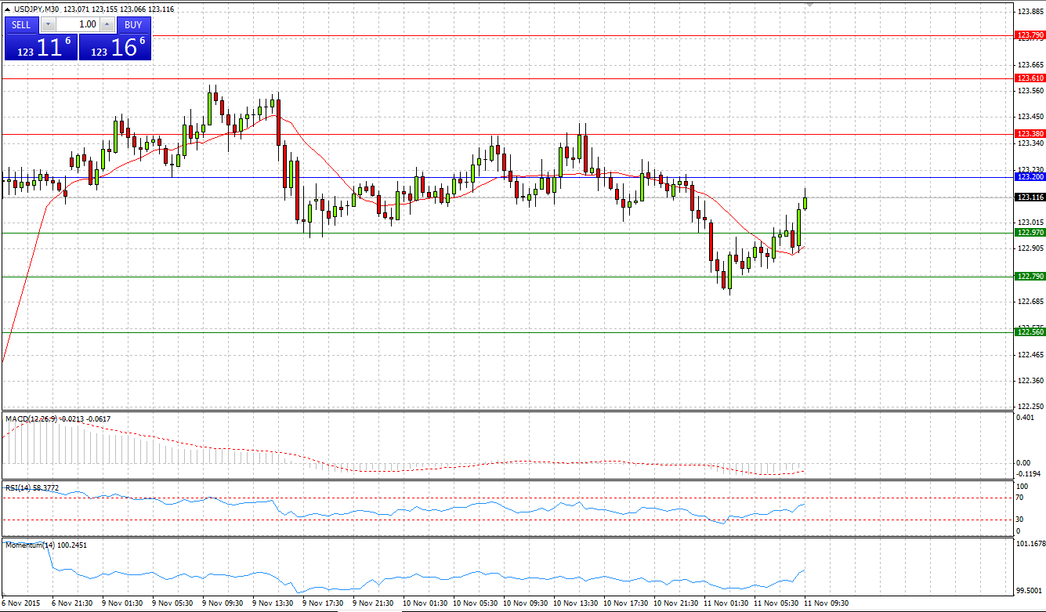Click the 122.790 green price level label
This screenshot has width=1046, height=612.
1030,277
